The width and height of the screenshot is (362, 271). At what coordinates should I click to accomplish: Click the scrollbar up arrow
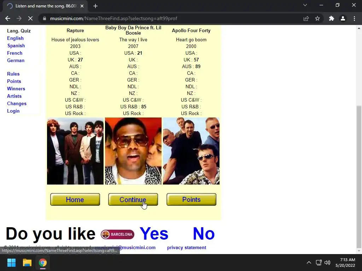358,28
